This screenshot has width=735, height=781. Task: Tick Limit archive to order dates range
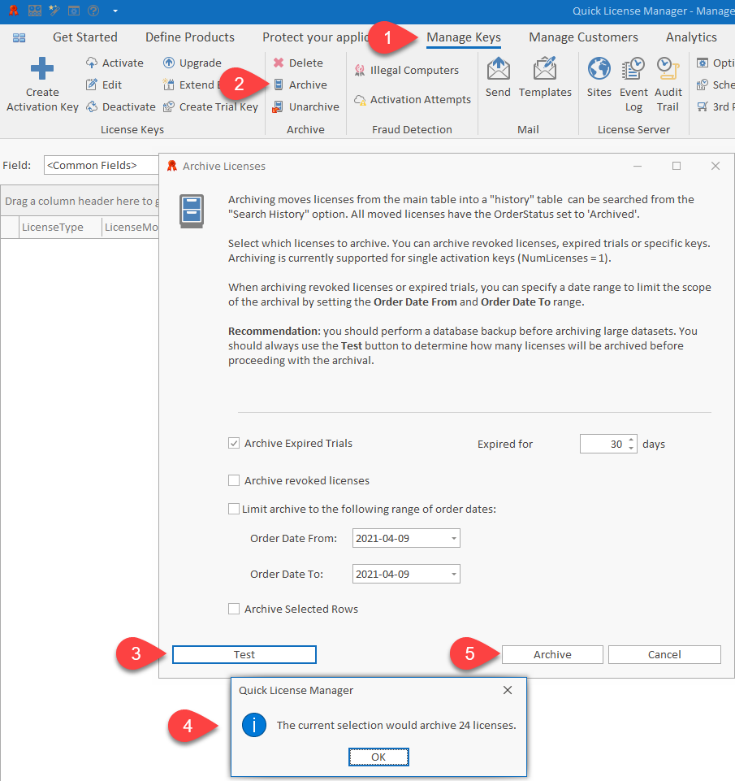(234, 509)
